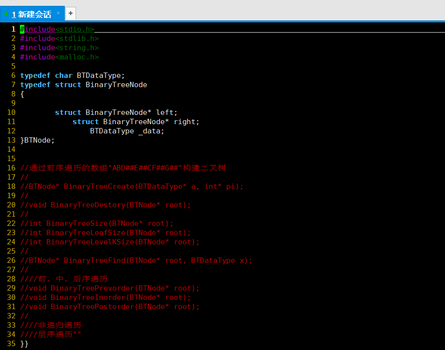
Task: Click the BTDataType _data member
Action: (x=126, y=130)
